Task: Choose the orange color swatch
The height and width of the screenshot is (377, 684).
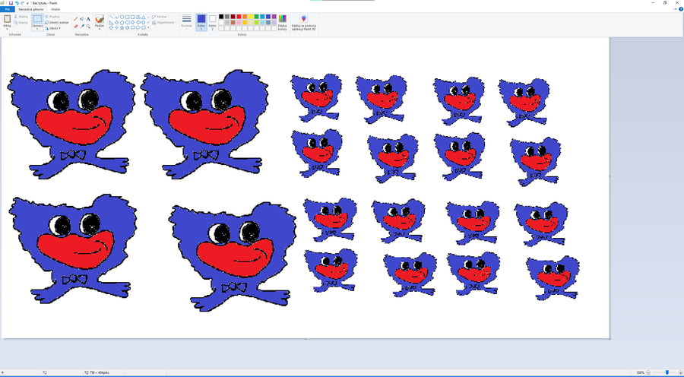Action: (x=245, y=17)
